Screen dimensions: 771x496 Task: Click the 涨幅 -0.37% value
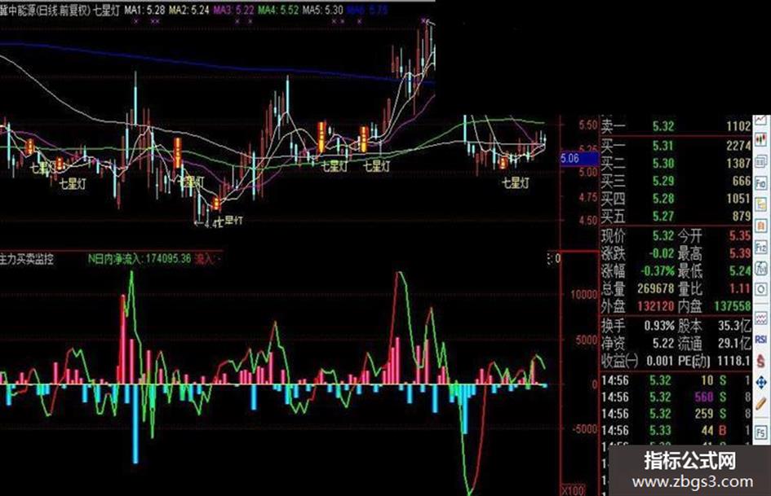tap(658, 271)
